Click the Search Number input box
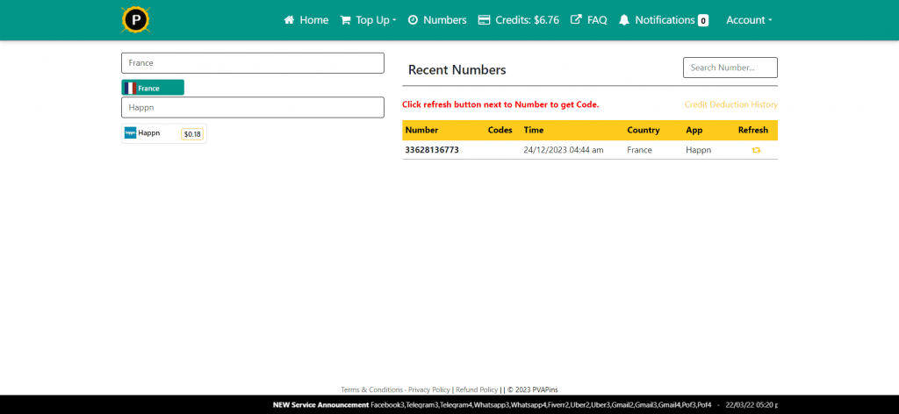Viewport: 899px width, 414px height. (730, 68)
